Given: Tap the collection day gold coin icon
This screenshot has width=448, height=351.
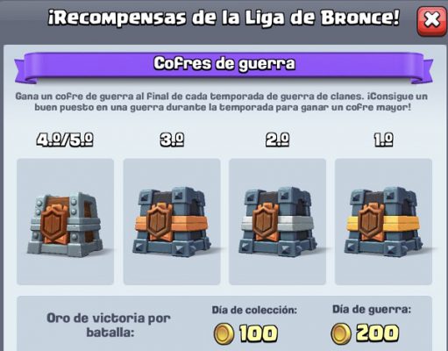Looking at the screenshot, I should pyautogui.click(x=224, y=333).
